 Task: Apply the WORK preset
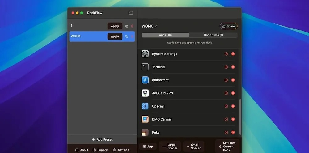point(115,36)
